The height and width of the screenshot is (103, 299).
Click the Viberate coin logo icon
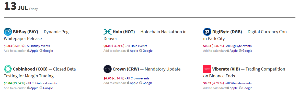tap(207, 69)
